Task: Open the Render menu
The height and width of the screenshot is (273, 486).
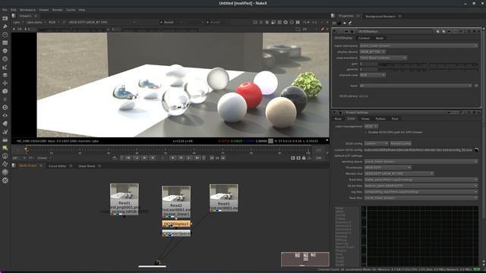Action: 58,10
